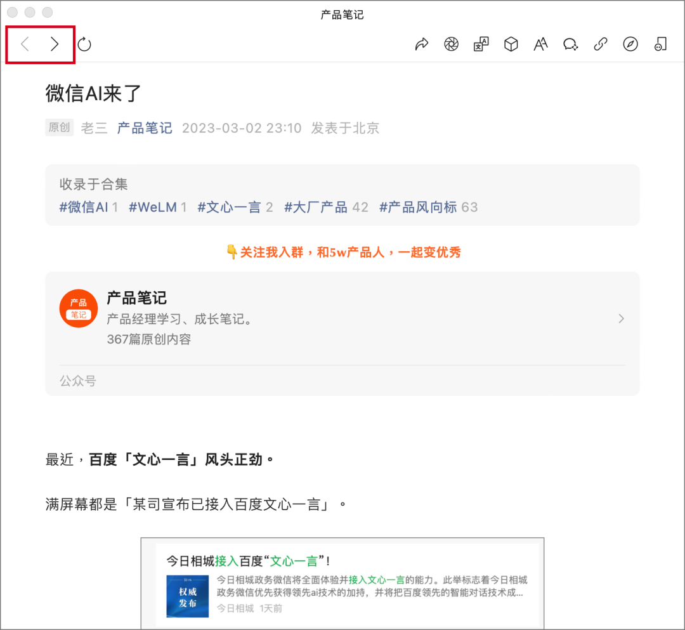Open in browser with compass icon
Screen dimensions: 685x630
[x=630, y=44]
